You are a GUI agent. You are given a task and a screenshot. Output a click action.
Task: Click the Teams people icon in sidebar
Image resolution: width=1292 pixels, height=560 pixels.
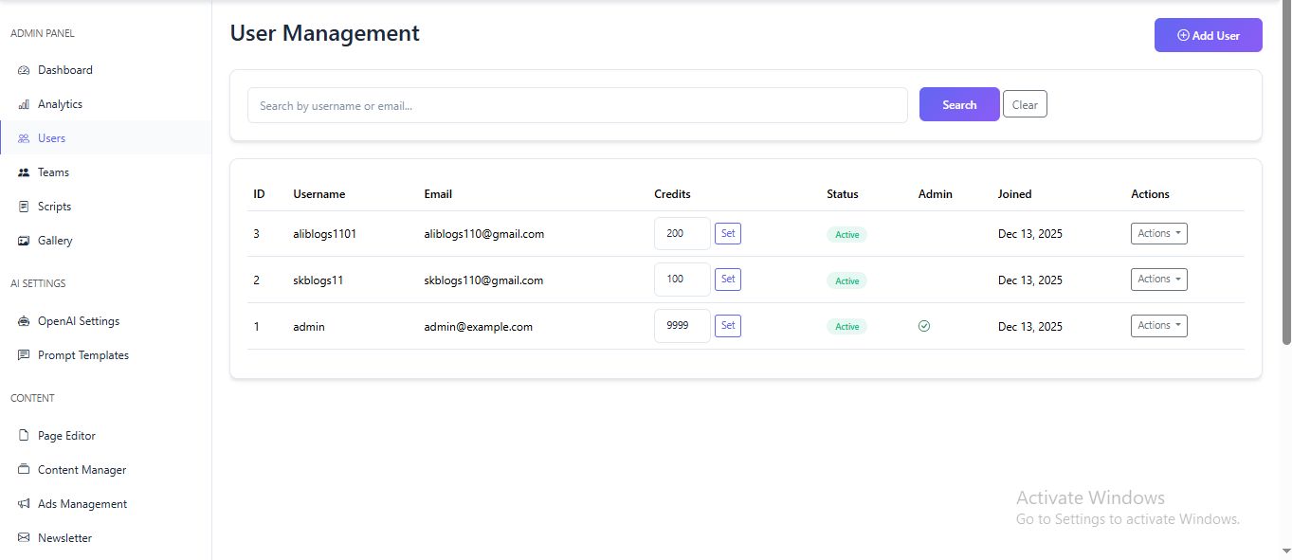[24, 172]
